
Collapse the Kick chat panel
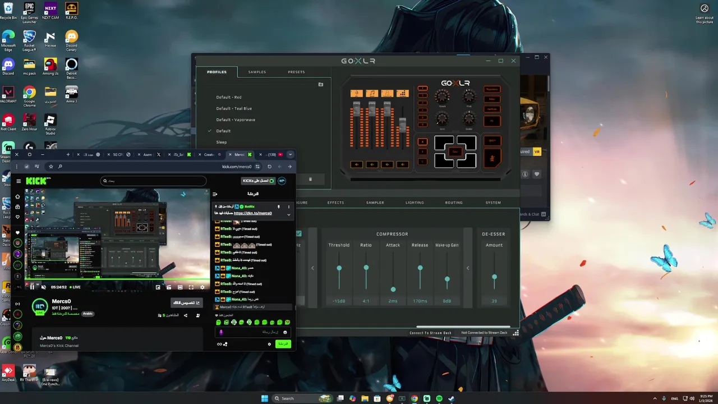point(215,194)
